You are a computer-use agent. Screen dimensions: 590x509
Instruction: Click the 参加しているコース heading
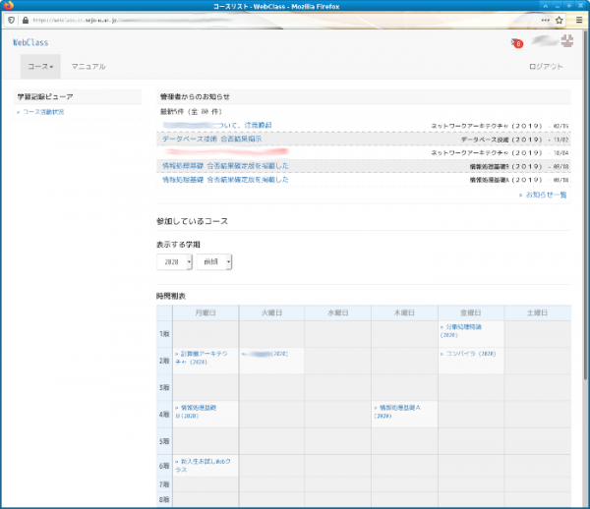click(193, 221)
